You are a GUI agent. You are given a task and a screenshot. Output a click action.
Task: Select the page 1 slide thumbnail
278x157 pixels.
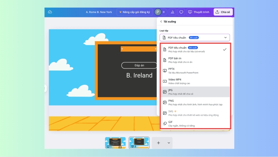[x=115, y=142]
